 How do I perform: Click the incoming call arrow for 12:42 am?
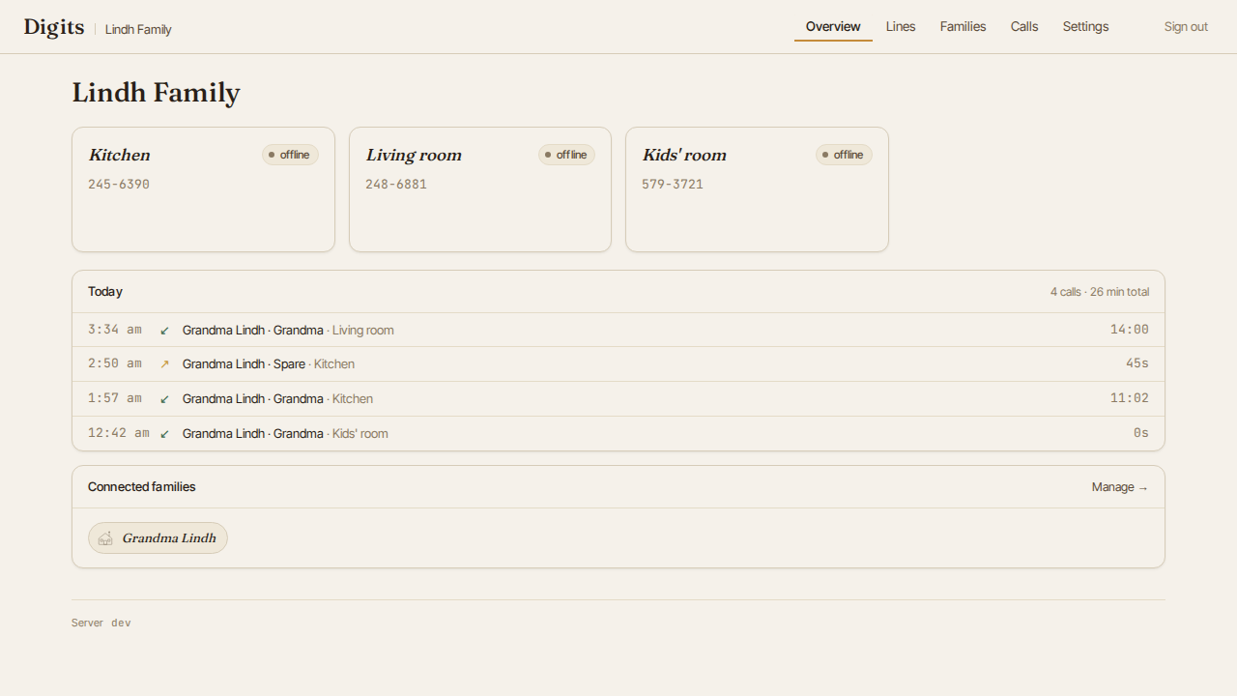(x=164, y=434)
